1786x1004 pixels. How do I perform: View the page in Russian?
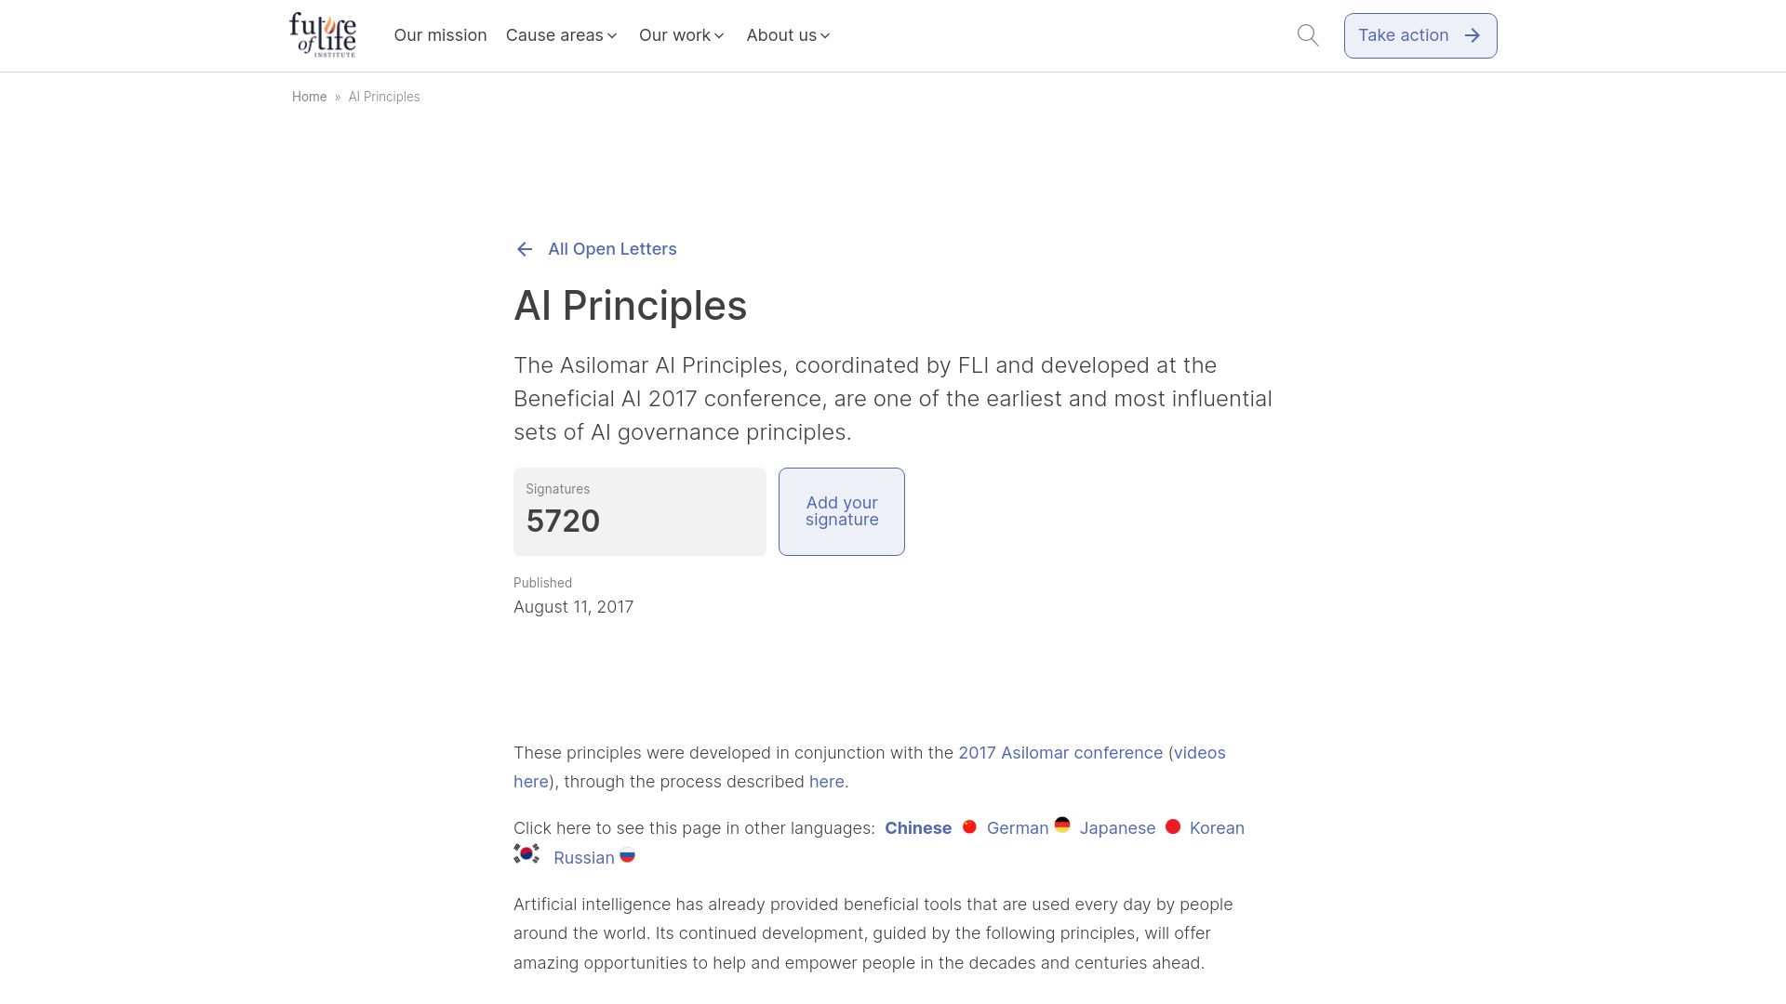583,858
